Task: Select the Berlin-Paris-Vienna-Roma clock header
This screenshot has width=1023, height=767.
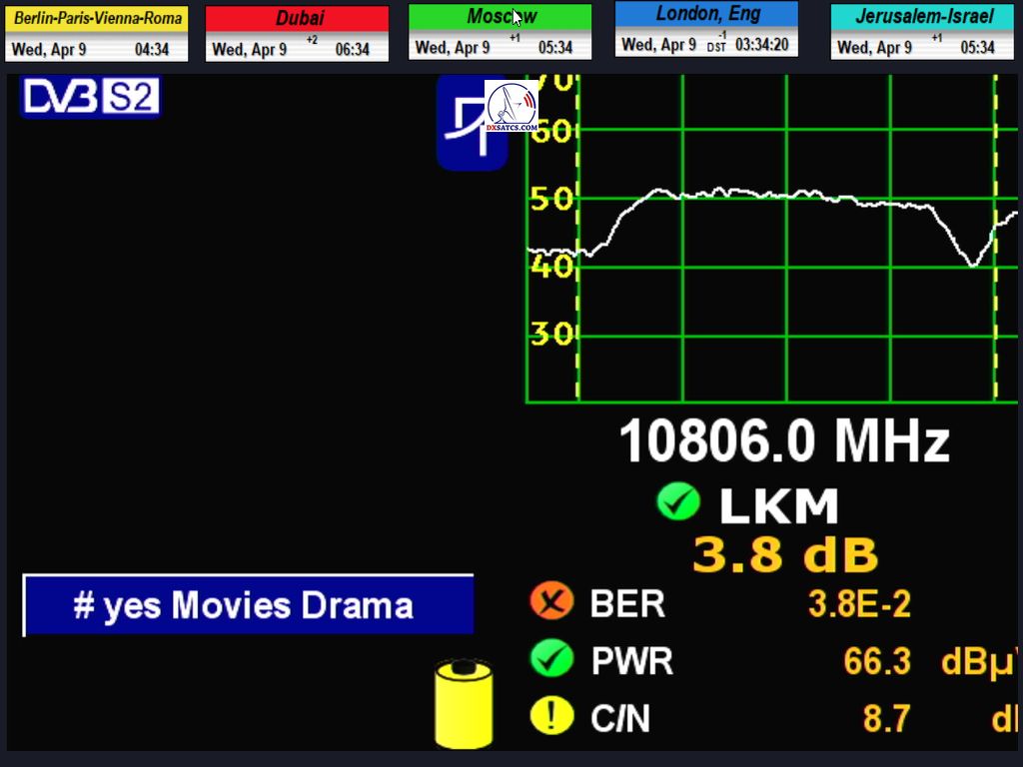Action: [x=98, y=18]
